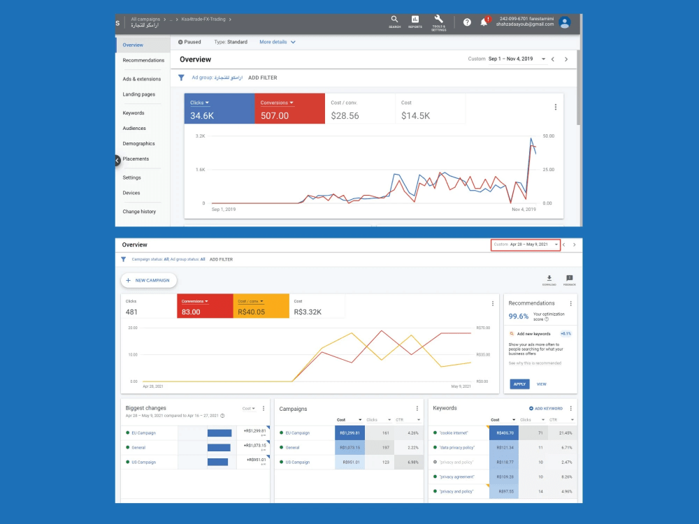Collapse the sidebar using the round arrow handle
The image size is (699, 524).
point(117,160)
